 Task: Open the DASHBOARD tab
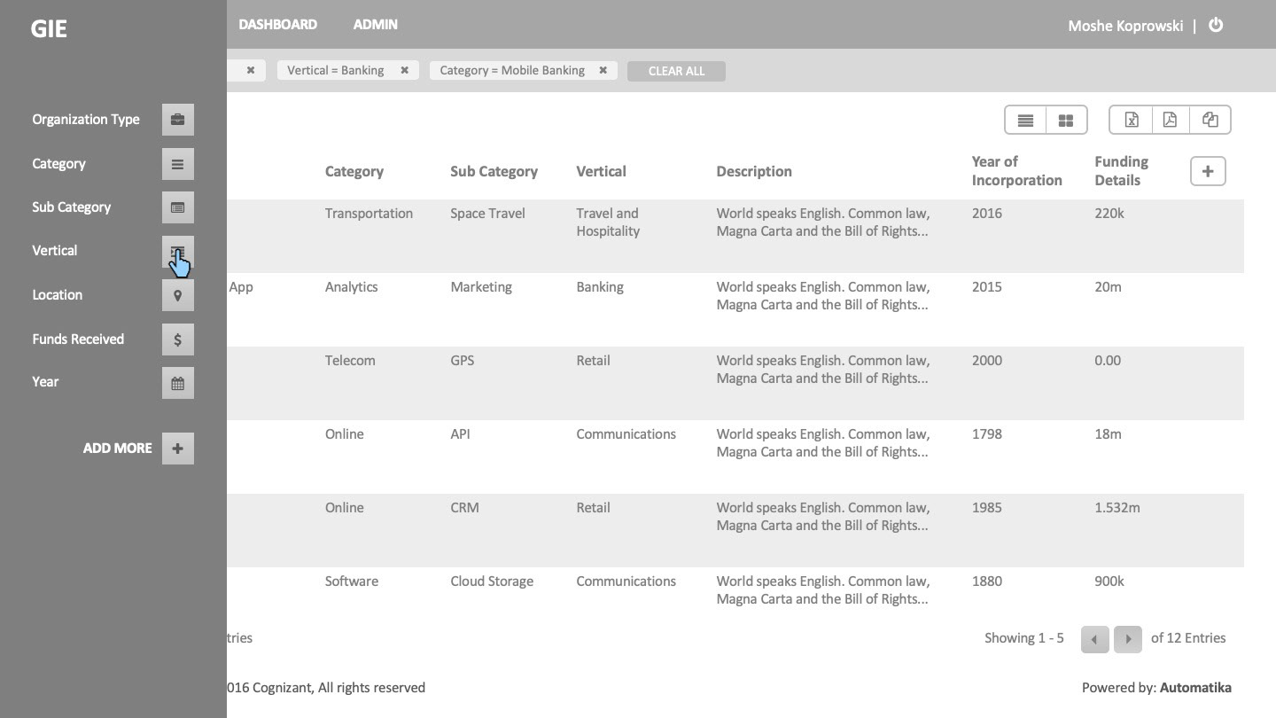(277, 25)
